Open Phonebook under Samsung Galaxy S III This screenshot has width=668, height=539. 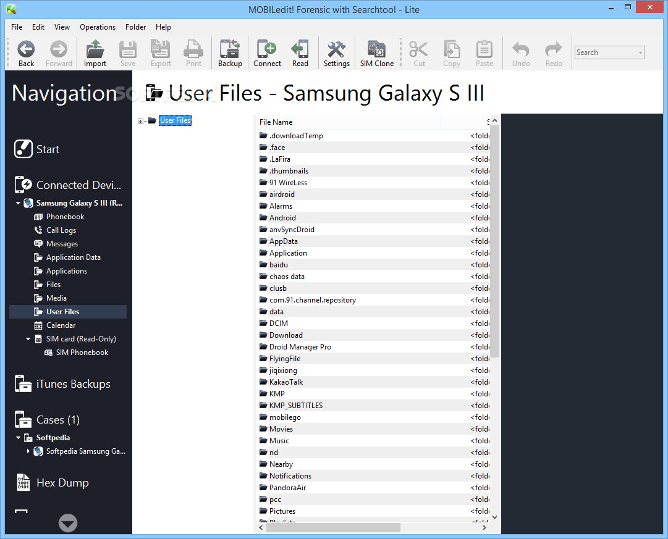[65, 216]
